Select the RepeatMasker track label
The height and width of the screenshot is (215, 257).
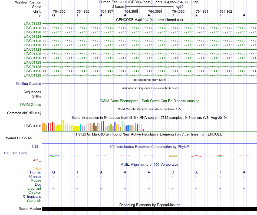point(30,209)
